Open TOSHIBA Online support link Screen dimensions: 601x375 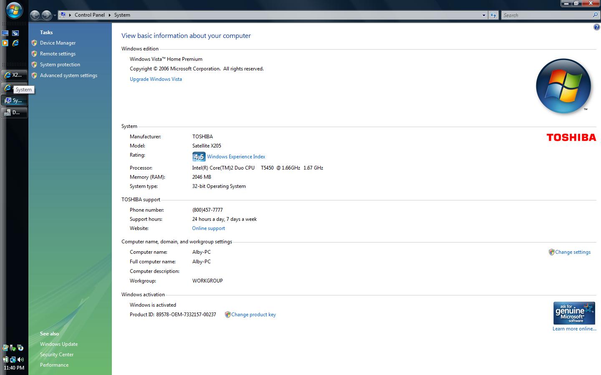[208, 228]
